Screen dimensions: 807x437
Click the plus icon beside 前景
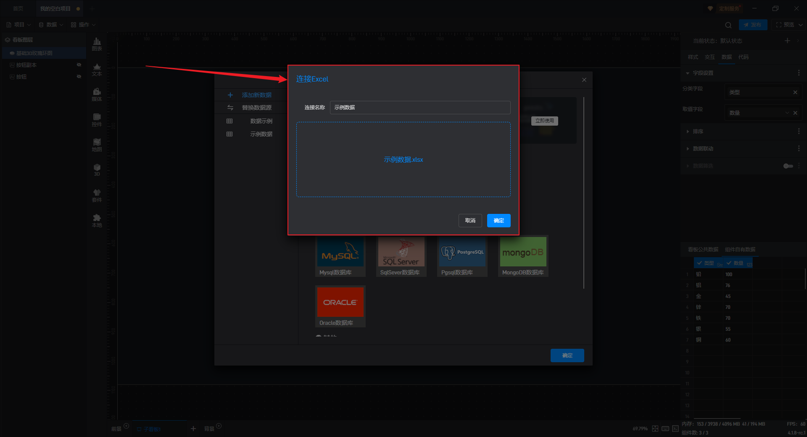click(x=126, y=426)
